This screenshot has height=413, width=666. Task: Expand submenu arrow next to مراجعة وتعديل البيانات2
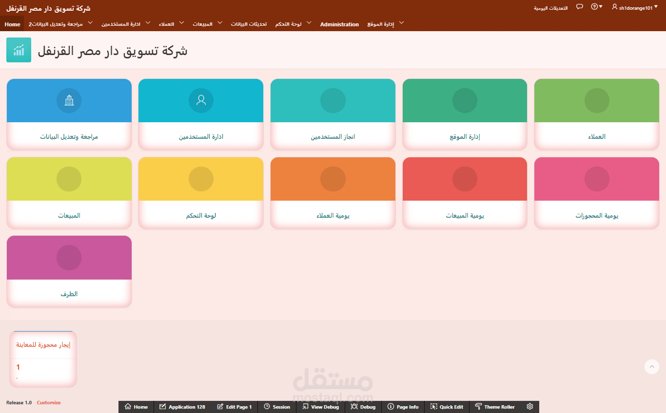(x=90, y=23)
